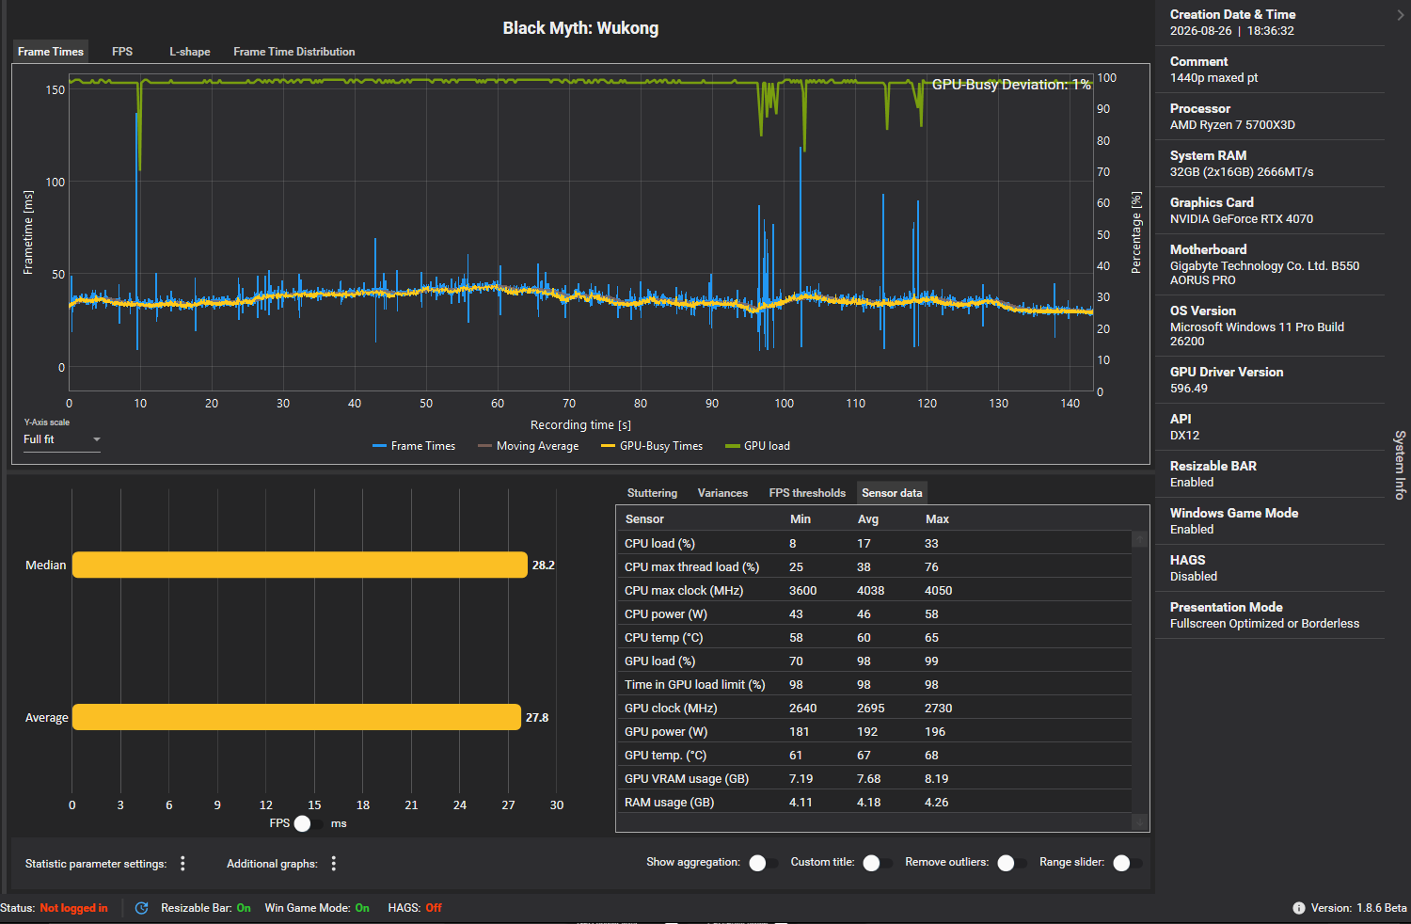This screenshot has height=924, width=1411.
Task: Select the Sensor data tab
Action: (x=892, y=493)
